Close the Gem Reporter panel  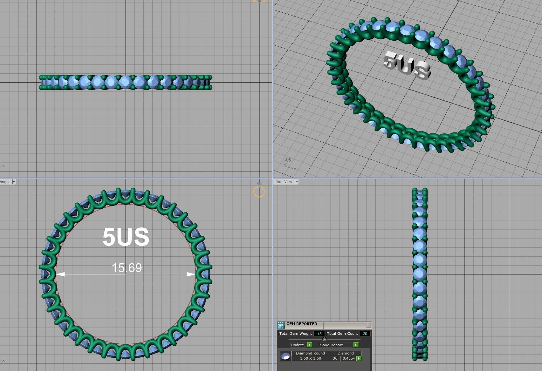click(368, 325)
